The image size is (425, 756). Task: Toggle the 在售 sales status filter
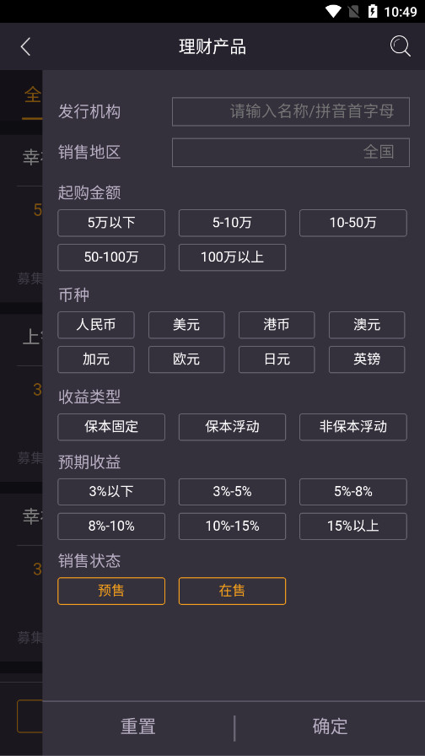(x=232, y=591)
